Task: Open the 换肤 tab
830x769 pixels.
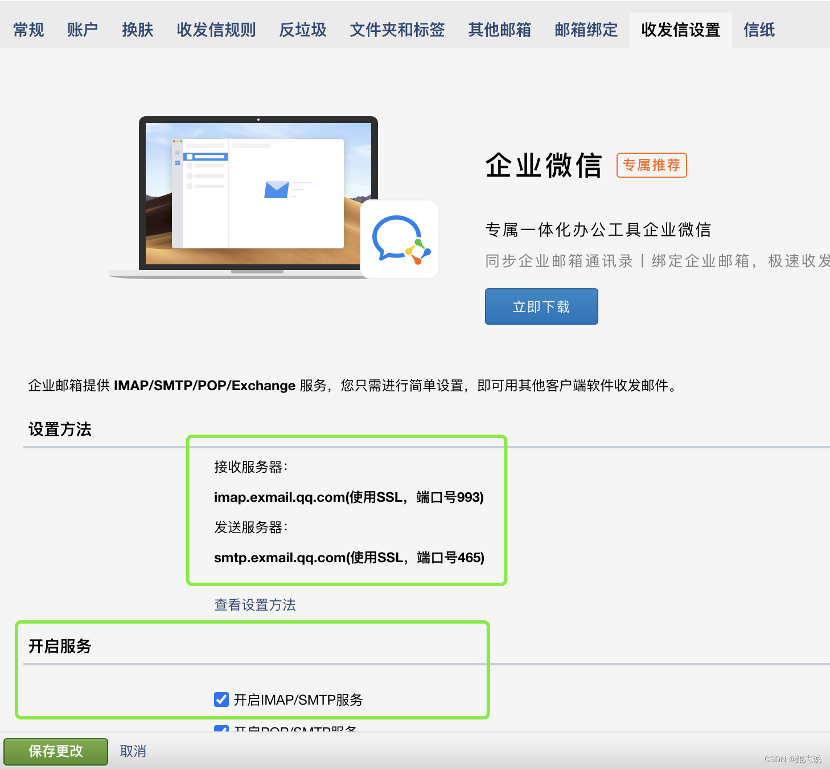Action: click(138, 30)
